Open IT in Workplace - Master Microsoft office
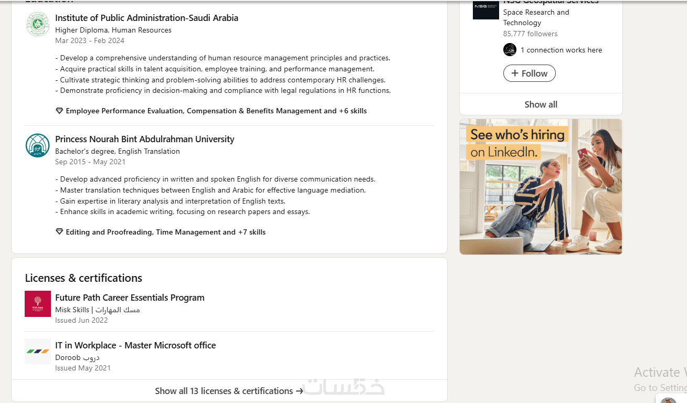 (135, 345)
